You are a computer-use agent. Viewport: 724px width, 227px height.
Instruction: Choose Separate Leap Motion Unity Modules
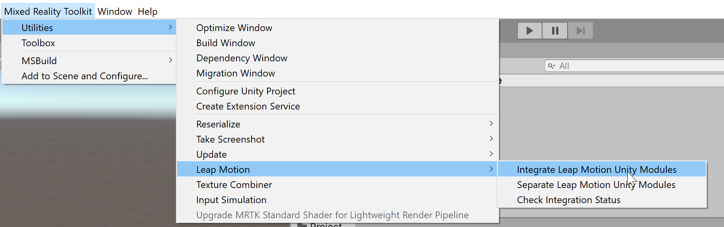tap(596, 184)
